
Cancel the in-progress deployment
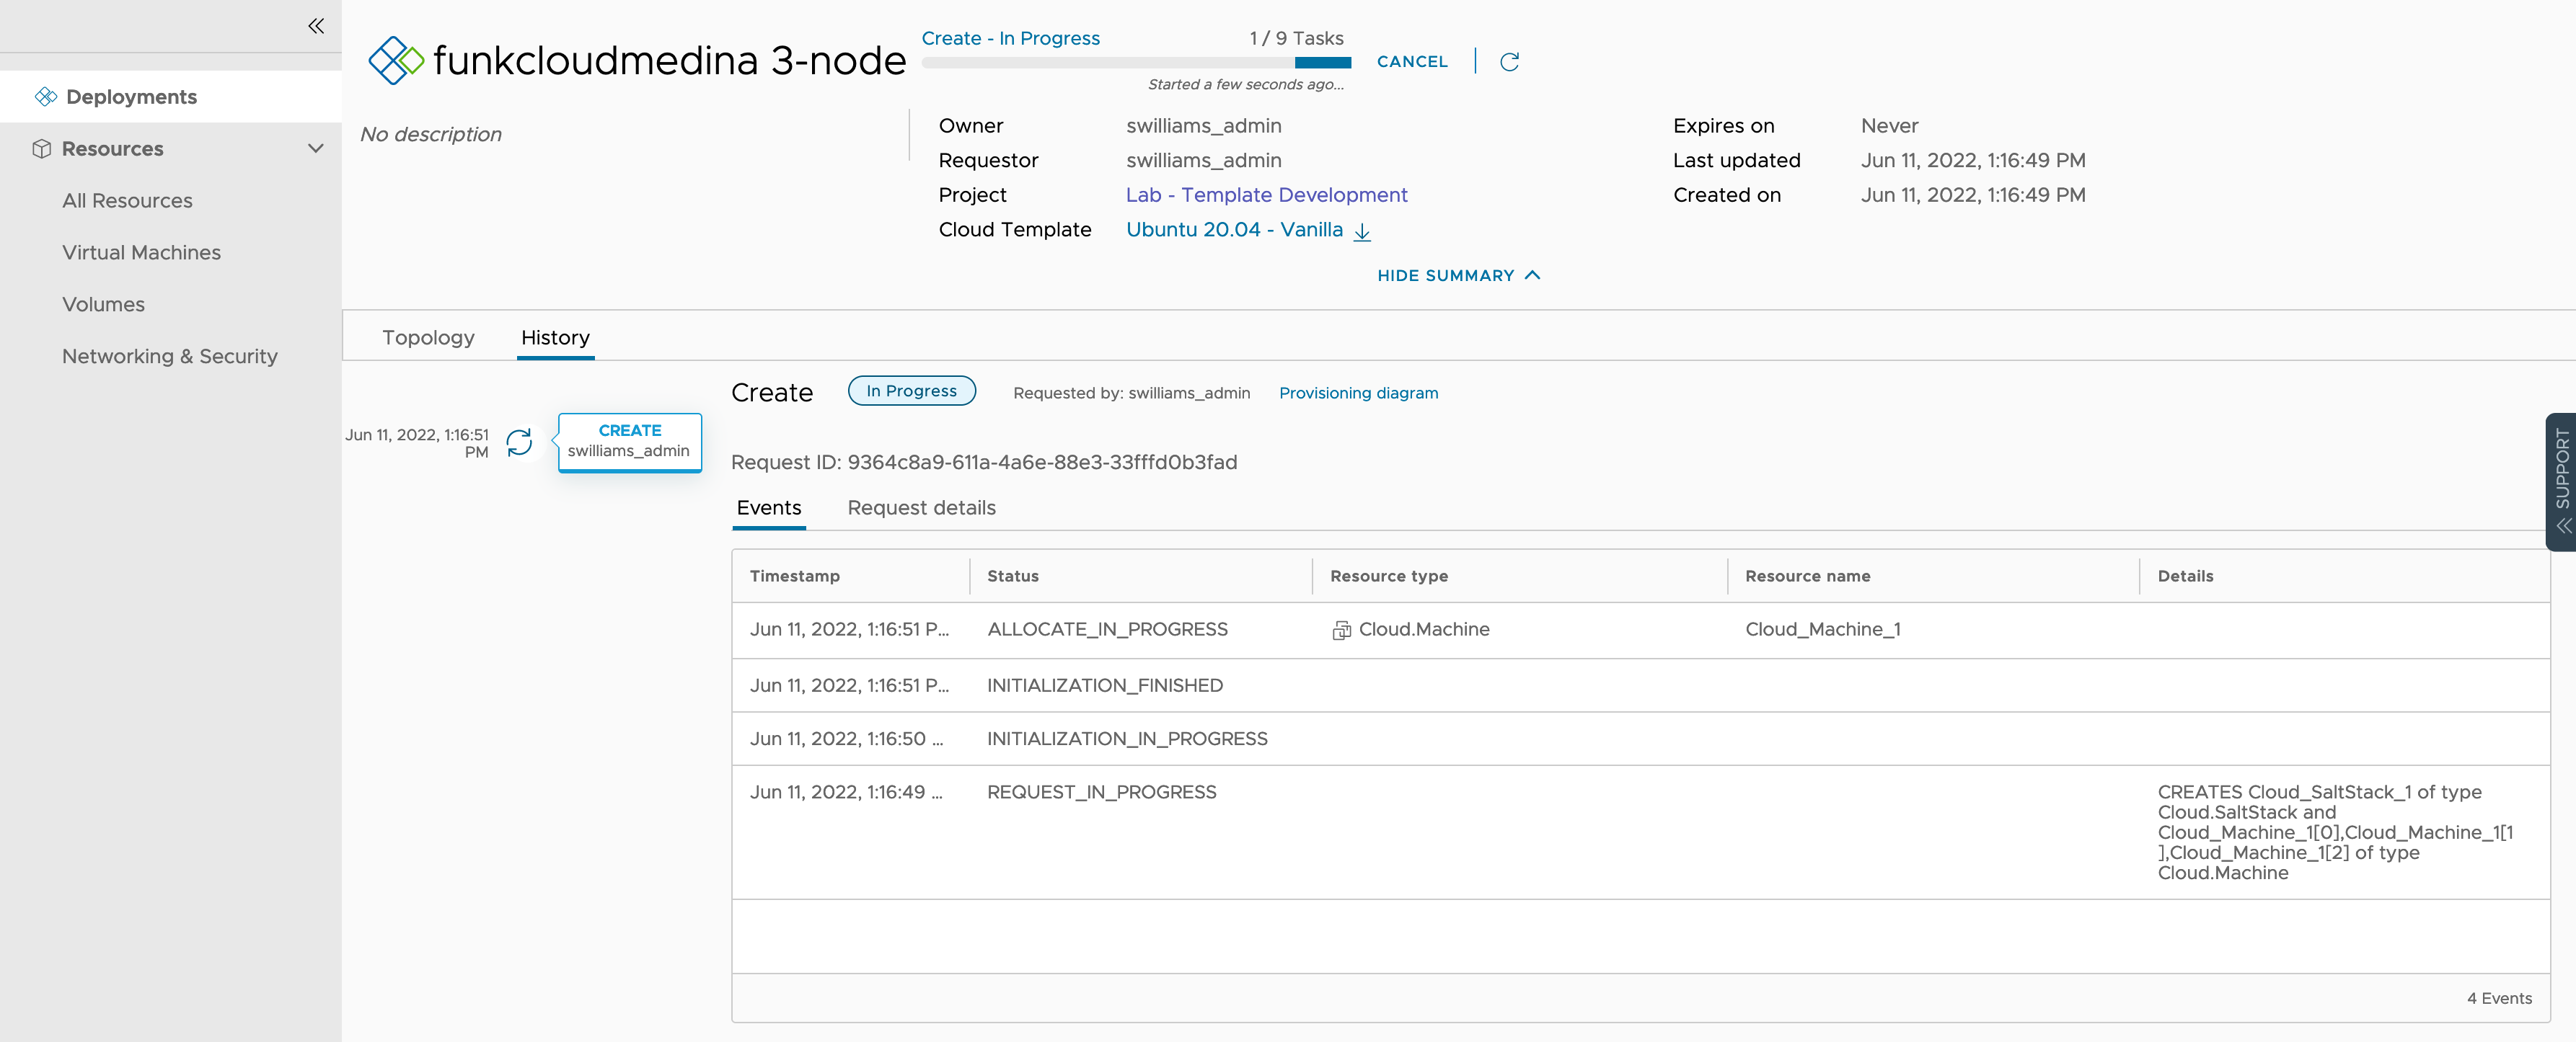(1412, 62)
